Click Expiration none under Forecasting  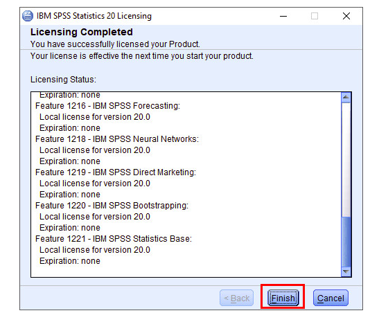pyautogui.click(x=69, y=128)
